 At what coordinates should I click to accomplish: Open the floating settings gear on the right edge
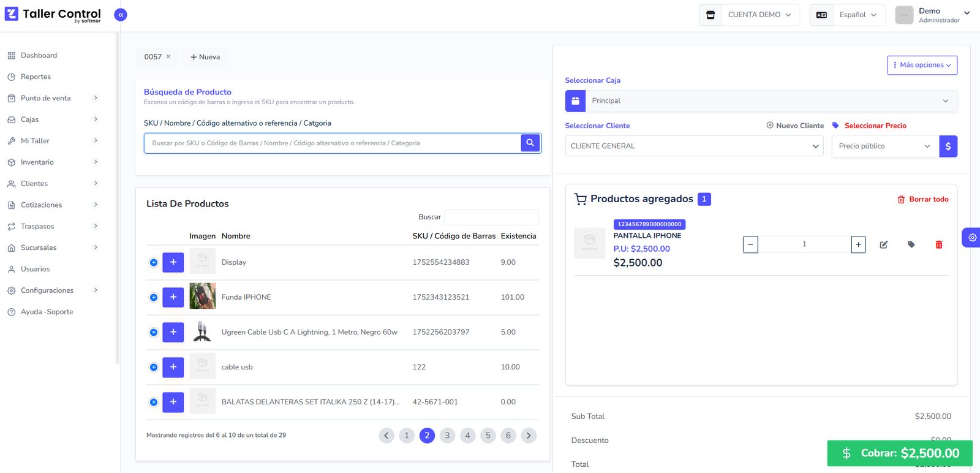(x=972, y=238)
